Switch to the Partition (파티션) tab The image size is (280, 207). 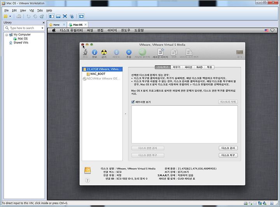pyautogui.click(x=188, y=67)
